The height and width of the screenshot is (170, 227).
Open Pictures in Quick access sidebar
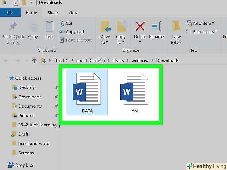(26, 116)
